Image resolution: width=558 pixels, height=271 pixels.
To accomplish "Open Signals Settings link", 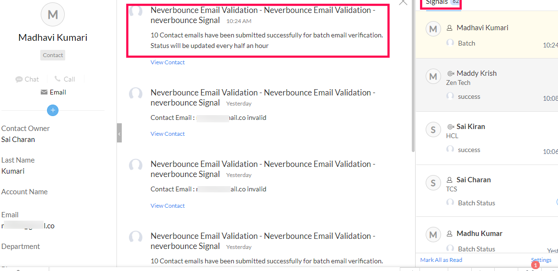I will [541, 260].
